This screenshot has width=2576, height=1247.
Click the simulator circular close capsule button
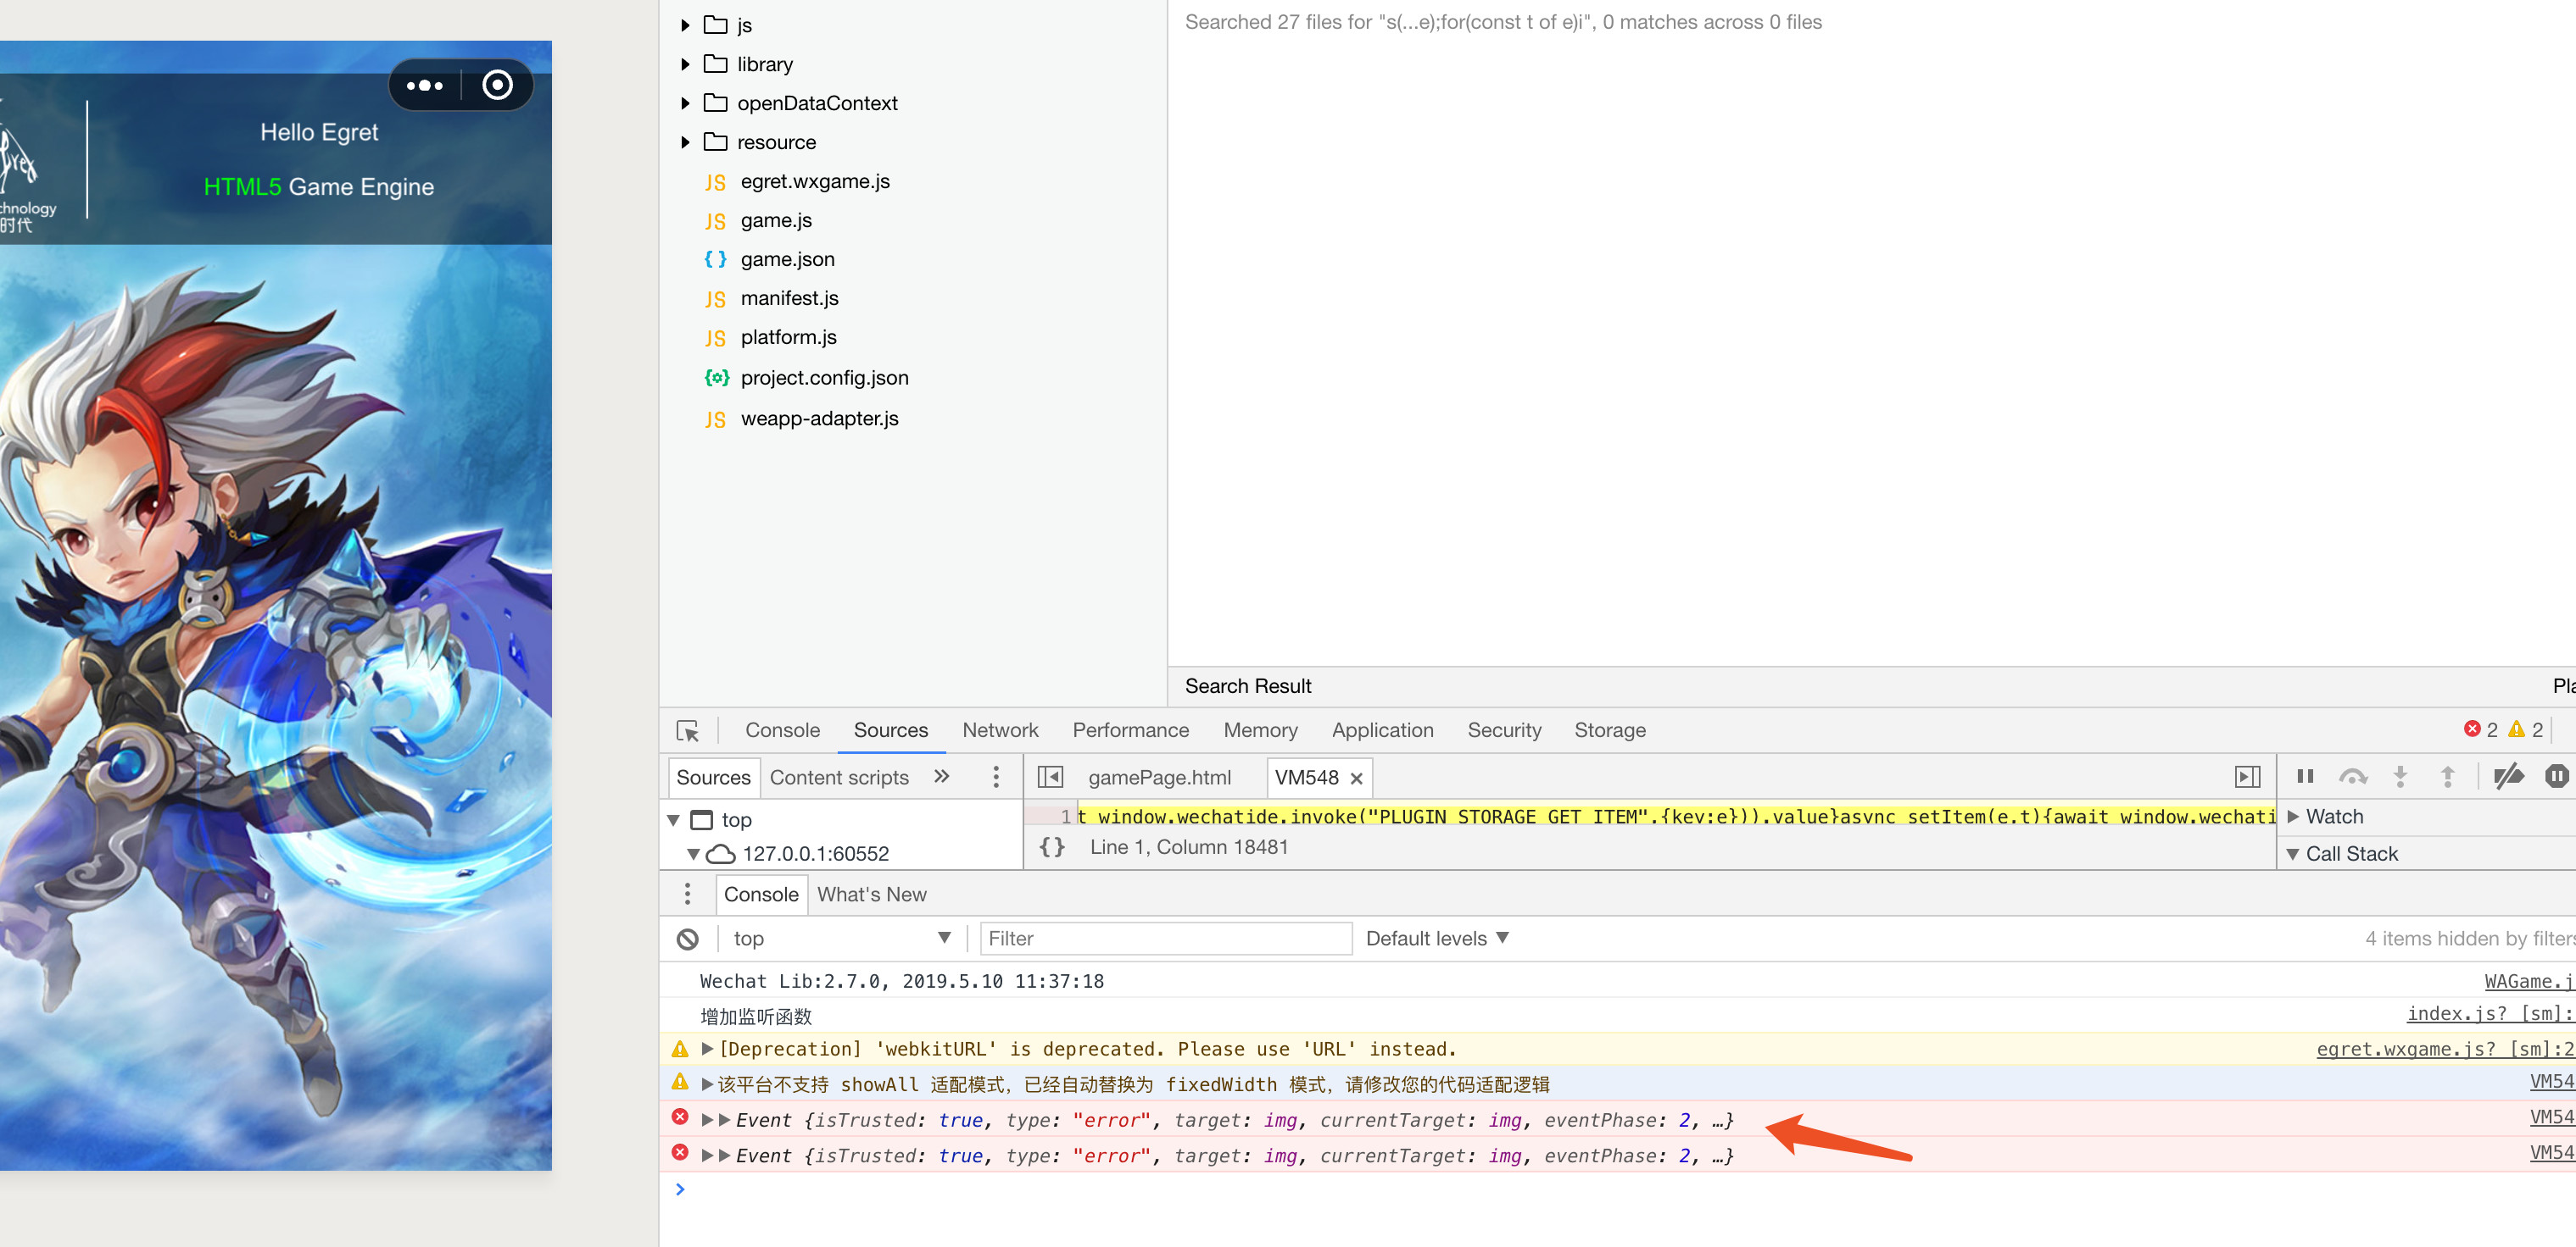pyautogui.click(x=497, y=86)
